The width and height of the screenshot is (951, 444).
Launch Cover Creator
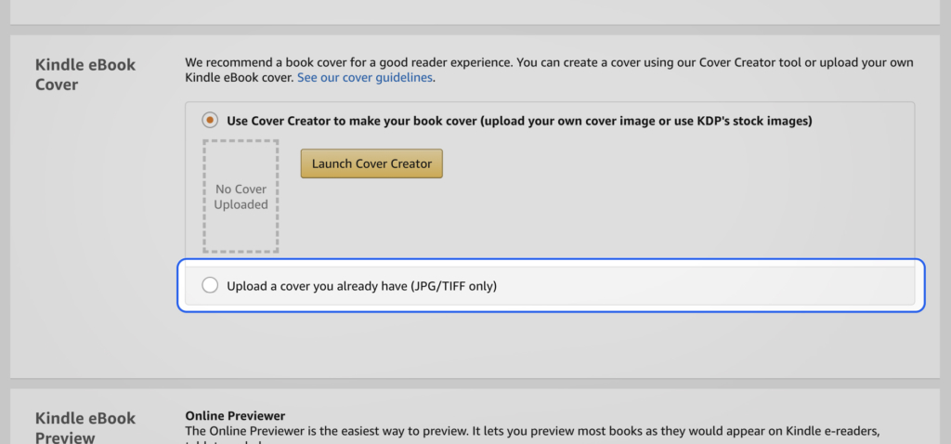click(x=371, y=163)
